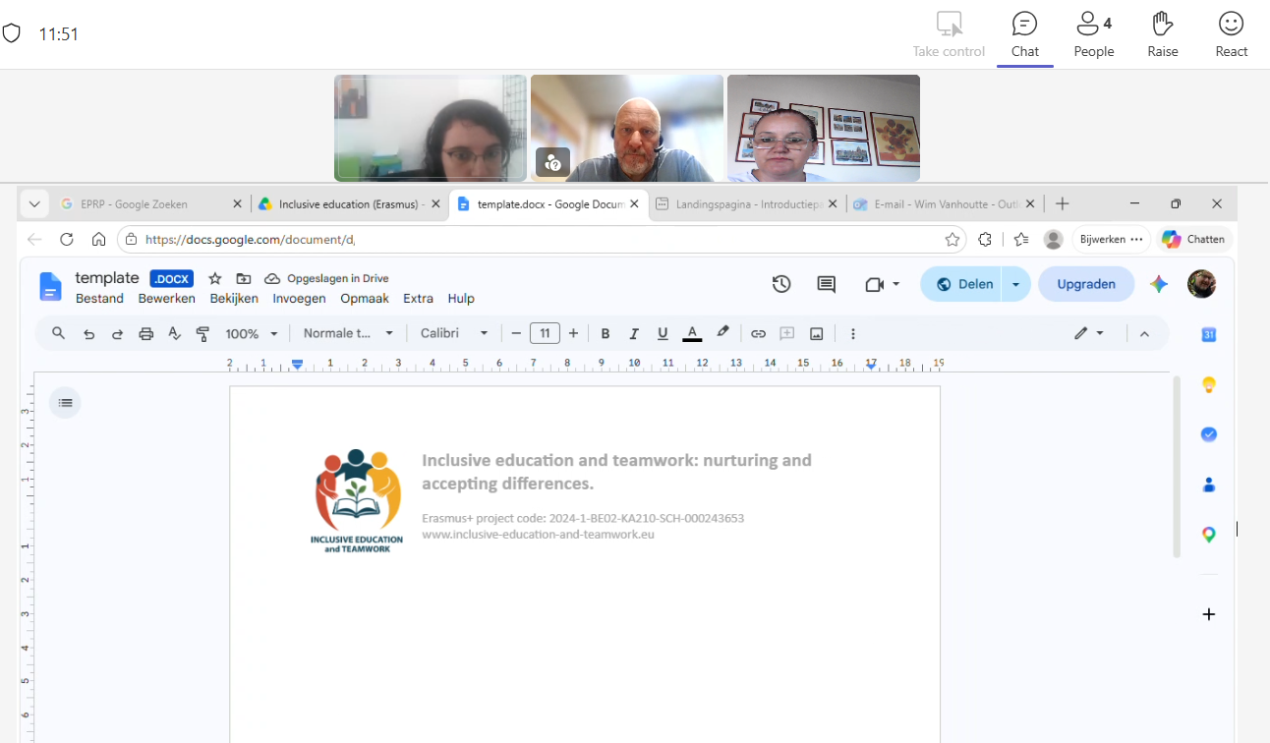
Task: Open Google Tasks in side panel
Action: pyautogui.click(x=1209, y=434)
